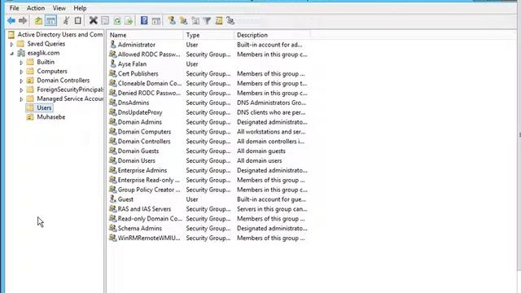Image resolution: width=521 pixels, height=293 pixels.
Task: Open Help with blue question icon
Action: [x=144, y=20]
